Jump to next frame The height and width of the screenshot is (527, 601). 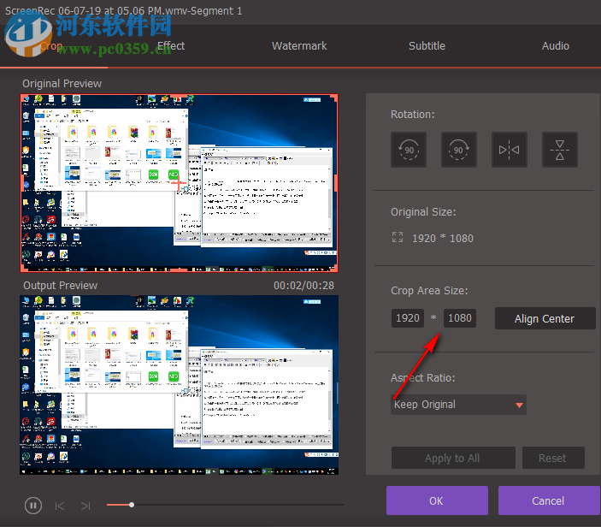pyautogui.click(x=85, y=506)
